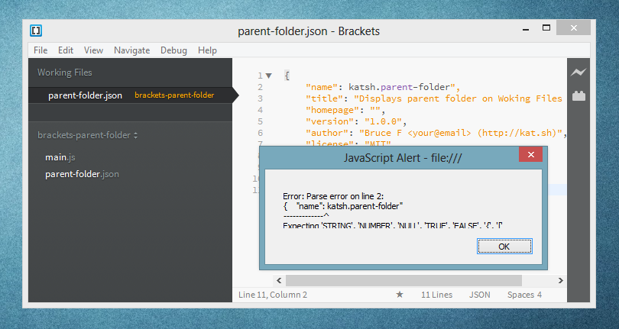Click the Brackets app logo icon
Viewport: 619px width, 329px height.
pos(36,31)
